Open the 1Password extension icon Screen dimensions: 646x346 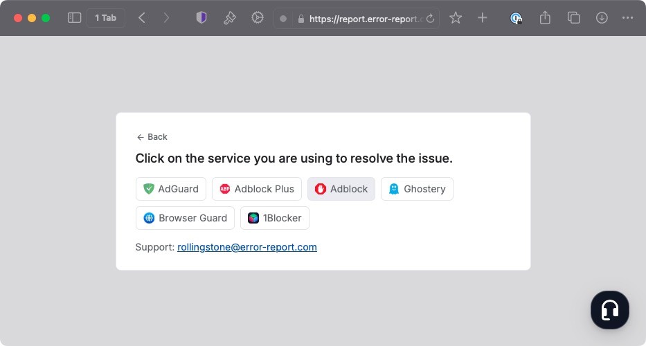(516, 18)
